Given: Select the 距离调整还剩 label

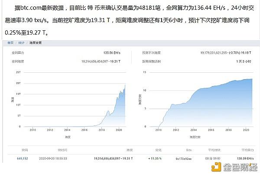Looking at the screenshot, I should click(x=151, y=61).
